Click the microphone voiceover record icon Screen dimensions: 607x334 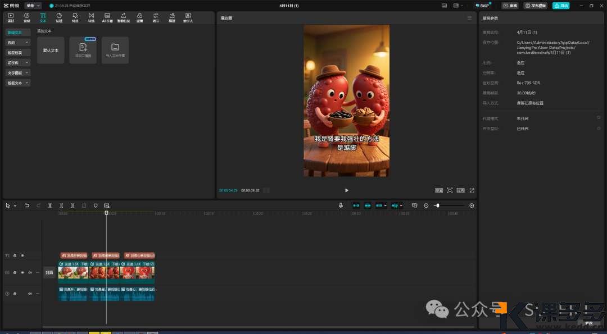[x=341, y=206]
